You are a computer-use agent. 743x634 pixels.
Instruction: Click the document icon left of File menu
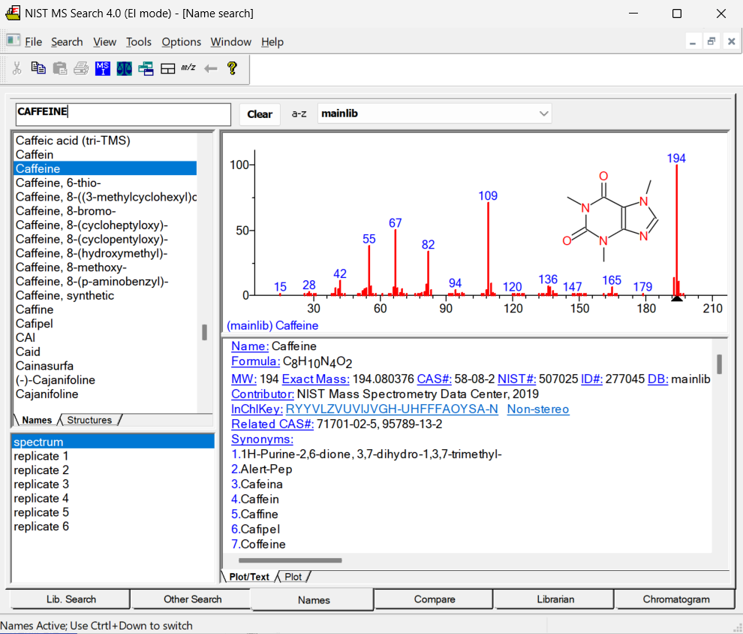[14, 41]
